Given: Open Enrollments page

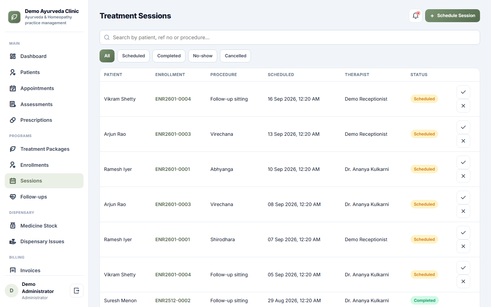Looking at the screenshot, I should (44, 165).
